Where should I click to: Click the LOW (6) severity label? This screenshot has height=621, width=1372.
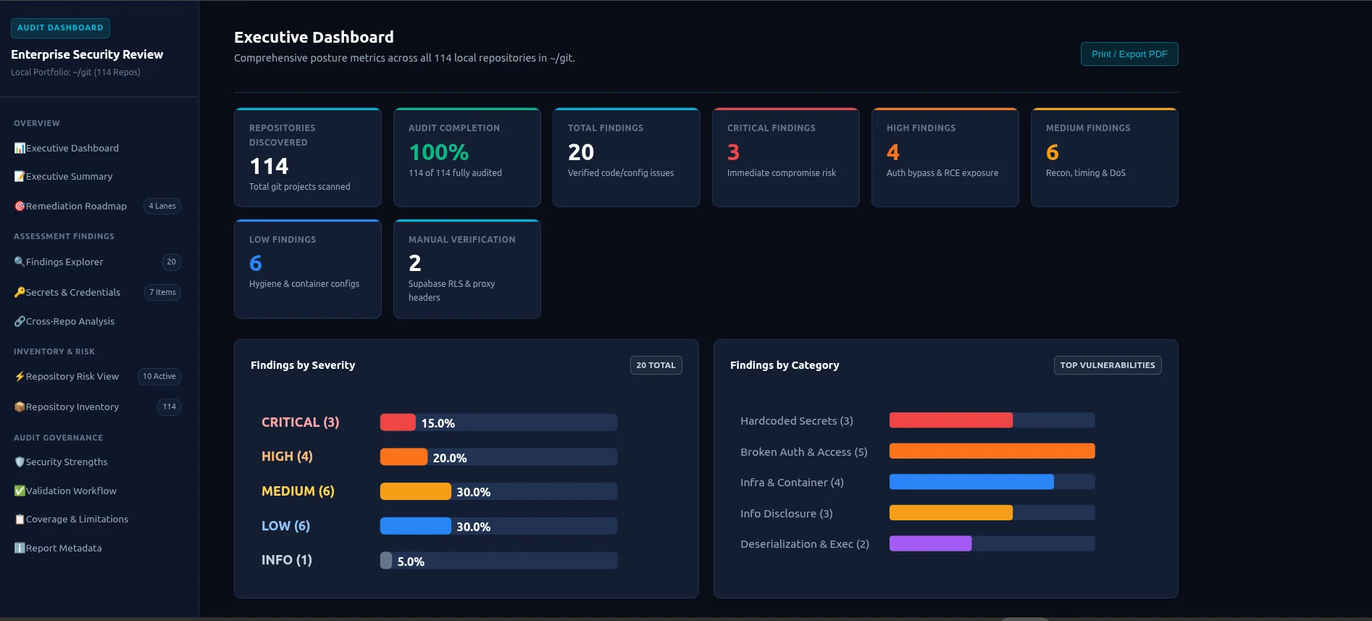pyautogui.click(x=285, y=526)
